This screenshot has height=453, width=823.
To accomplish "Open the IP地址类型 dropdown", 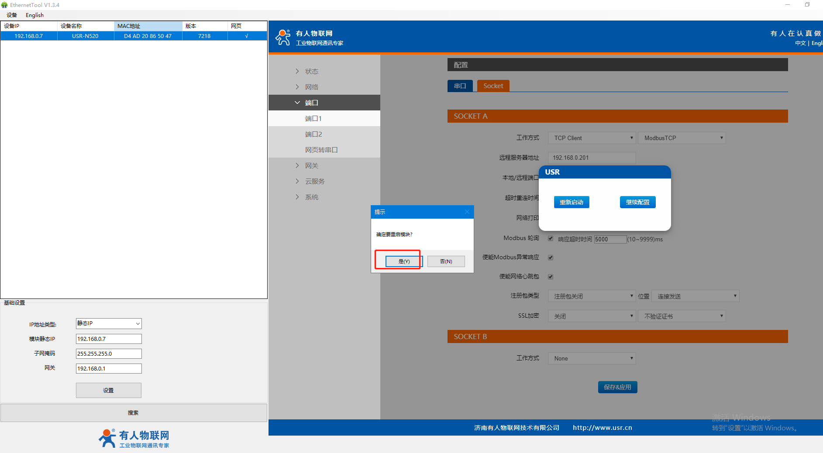I will click(109, 323).
